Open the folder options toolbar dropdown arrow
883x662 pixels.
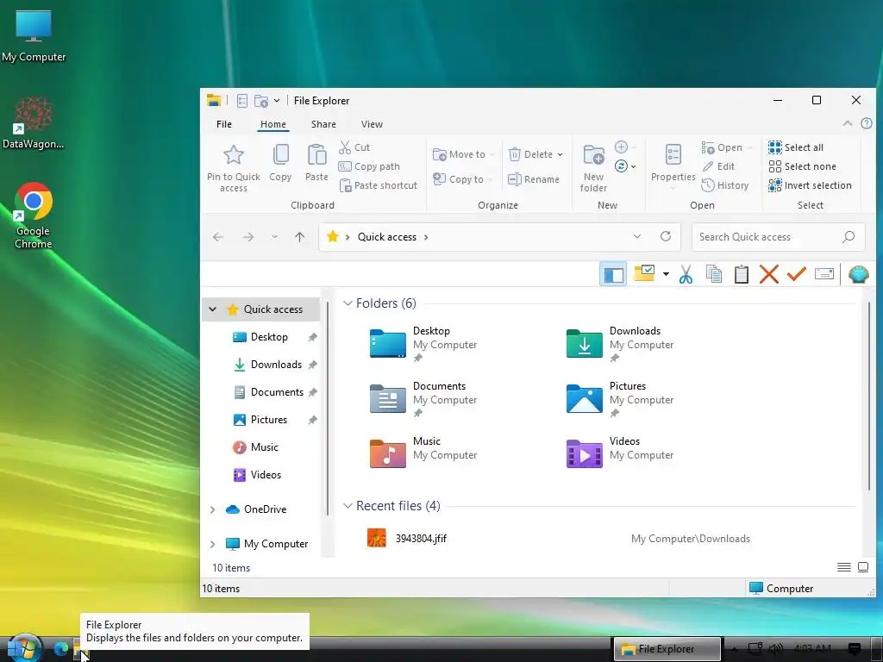click(x=666, y=274)
